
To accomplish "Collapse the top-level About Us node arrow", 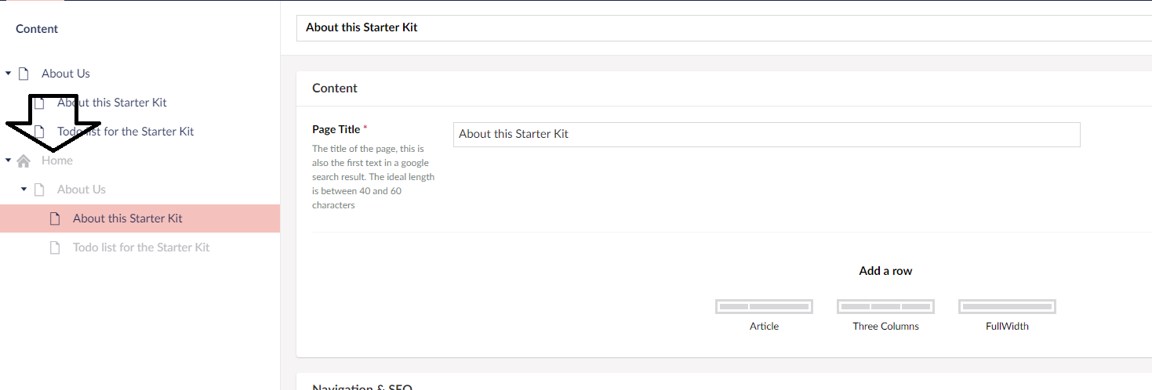I will point(8,74).
